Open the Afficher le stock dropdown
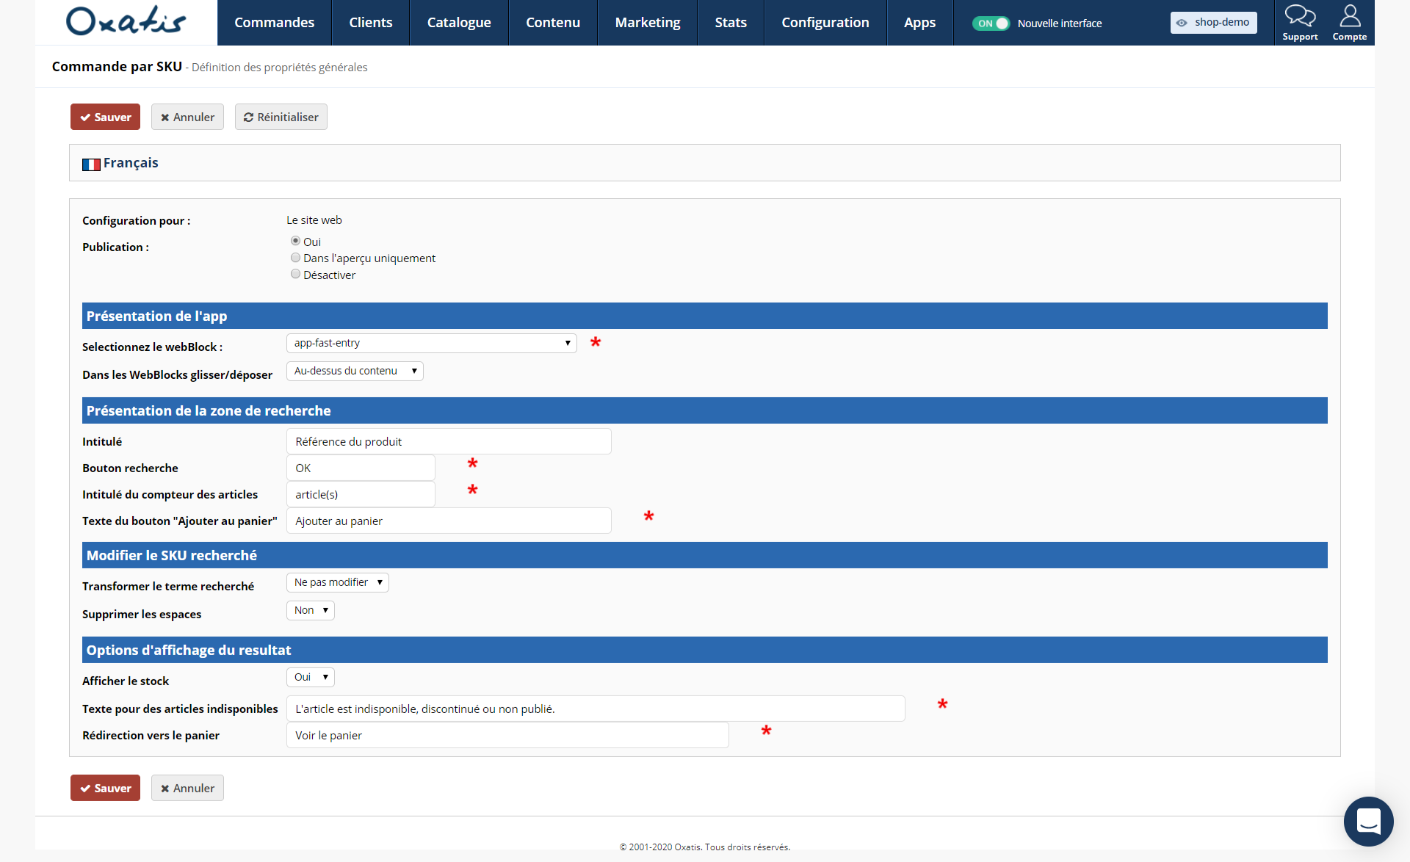Viewport: 1410px width, 862px height. point(311,677)
